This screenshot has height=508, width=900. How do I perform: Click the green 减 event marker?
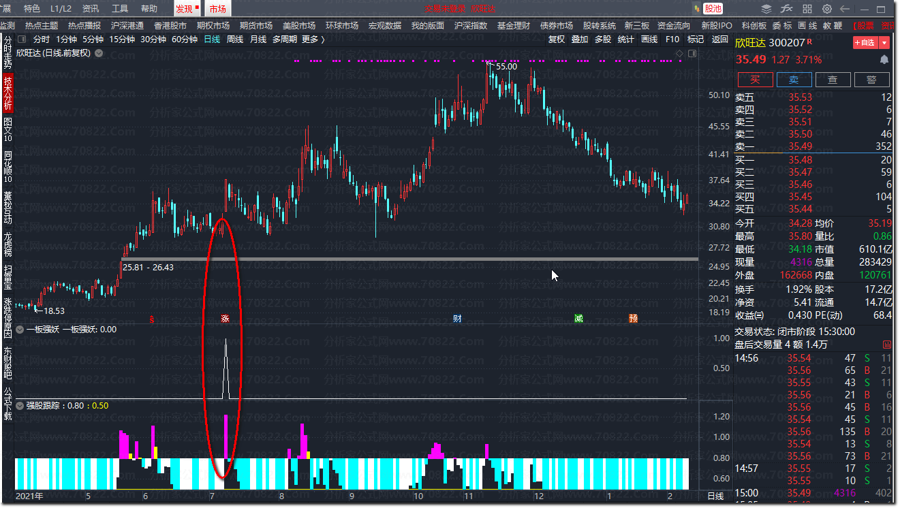[x=578, y=319]
